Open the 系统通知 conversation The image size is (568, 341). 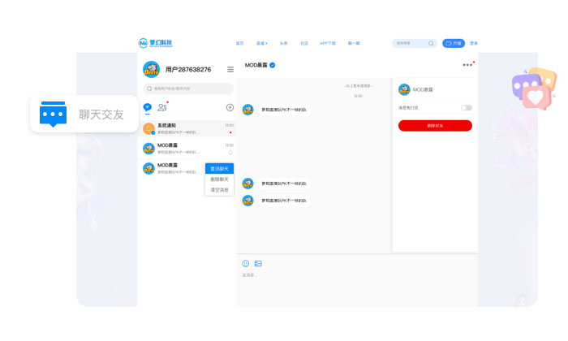coord(187,127)
